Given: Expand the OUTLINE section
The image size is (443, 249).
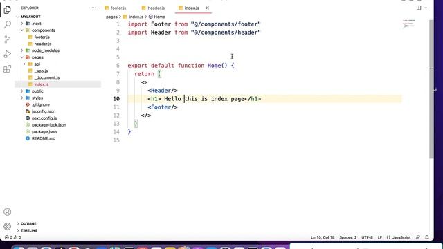Looking at the screenshot, I should coord(28,224).
